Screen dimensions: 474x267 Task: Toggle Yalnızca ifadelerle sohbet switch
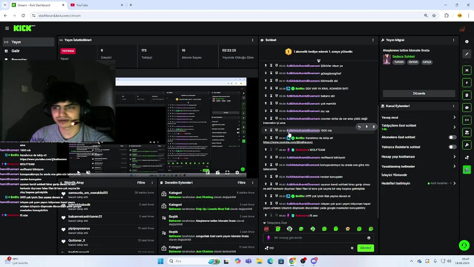pos(452,147)
